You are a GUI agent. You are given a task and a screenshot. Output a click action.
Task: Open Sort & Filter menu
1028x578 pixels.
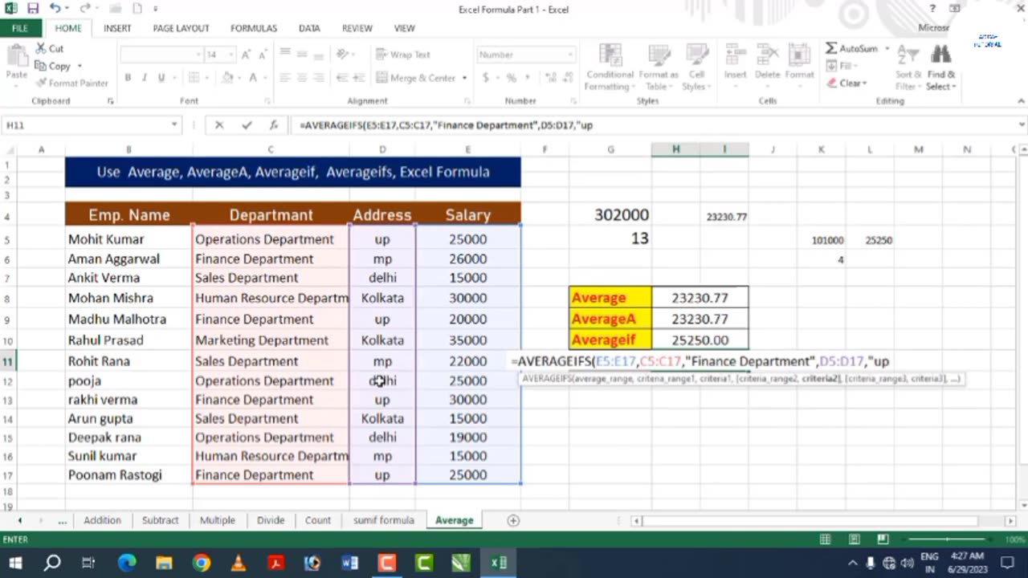[x=908, y=67]
